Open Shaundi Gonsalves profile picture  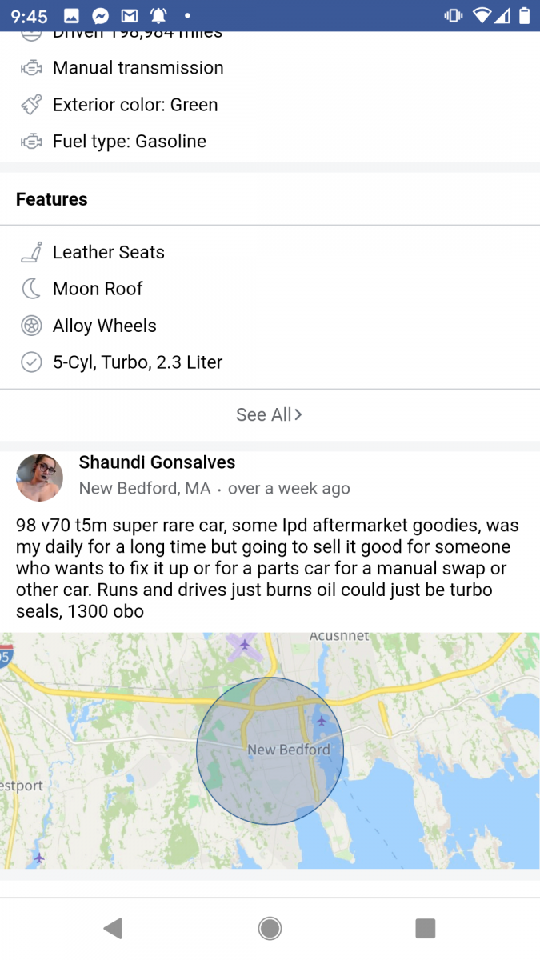click(x=39, y=477)
